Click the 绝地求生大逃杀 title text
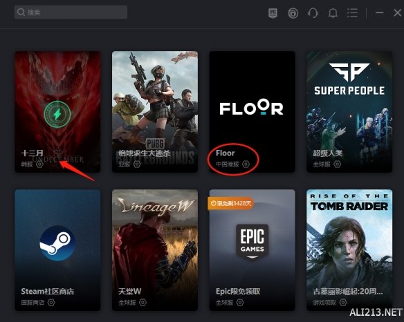 click(145, 153)
